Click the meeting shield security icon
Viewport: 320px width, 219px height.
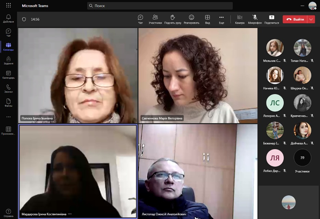24,19
